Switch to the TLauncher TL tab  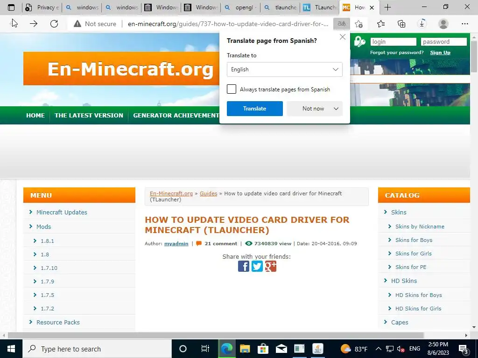320,7
